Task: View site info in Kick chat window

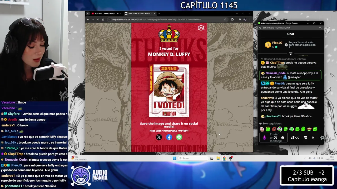Action: 260,28
